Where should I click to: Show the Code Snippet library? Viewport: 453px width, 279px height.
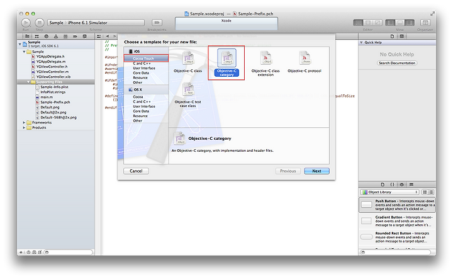[392, 185]
